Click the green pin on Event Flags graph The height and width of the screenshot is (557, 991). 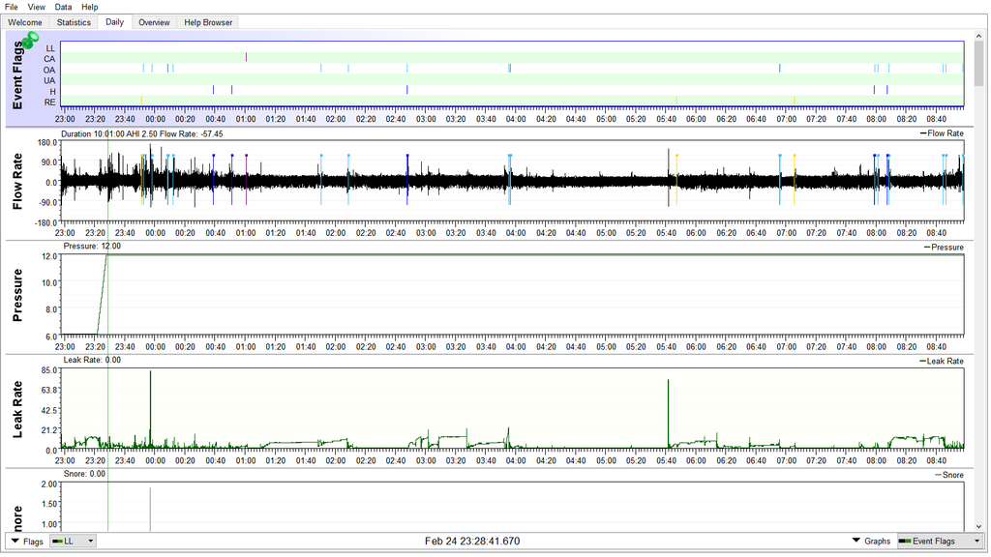[x=29, y=41]
